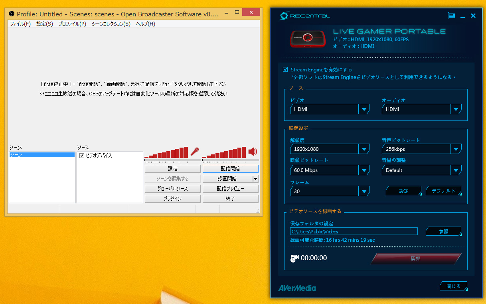Screen dimensions: 486x304
Task: Click the 設定 button in OBS
Action: (x=173, y=169)
